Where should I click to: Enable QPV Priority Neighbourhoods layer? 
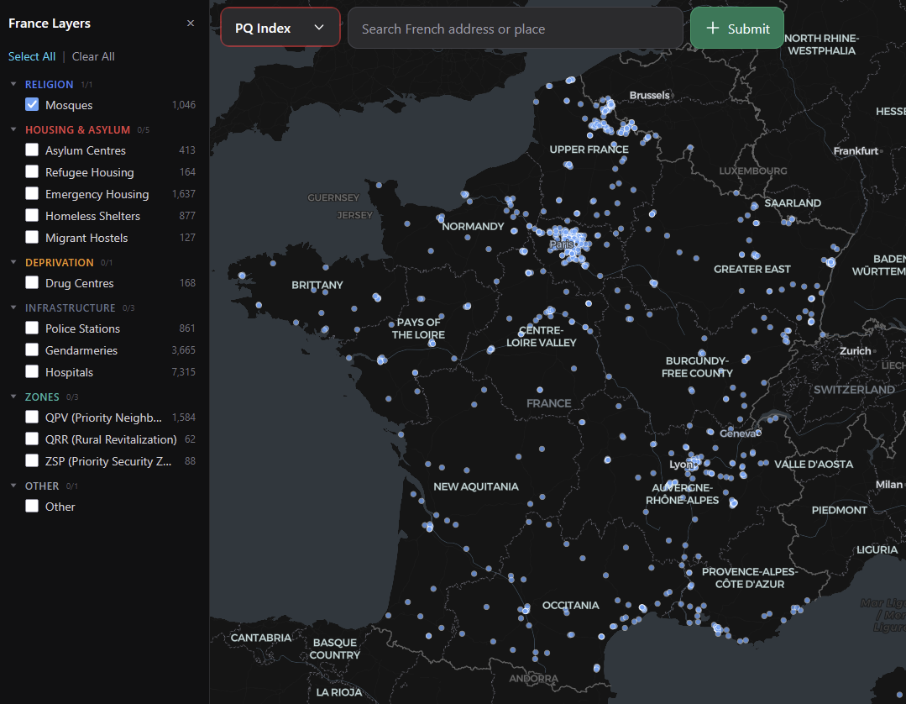coord(33,417)
